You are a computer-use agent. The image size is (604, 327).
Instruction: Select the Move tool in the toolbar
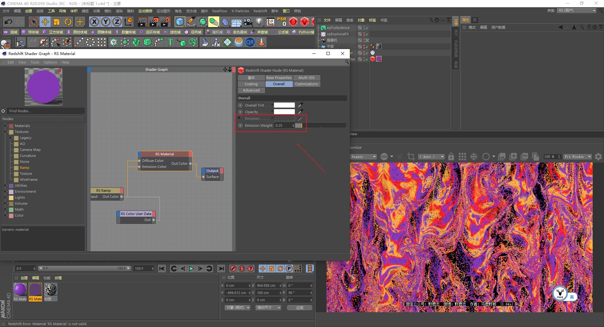(x=45, y=22)
